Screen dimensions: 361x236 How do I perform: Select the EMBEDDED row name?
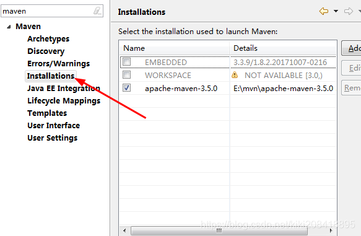(166, 63)
